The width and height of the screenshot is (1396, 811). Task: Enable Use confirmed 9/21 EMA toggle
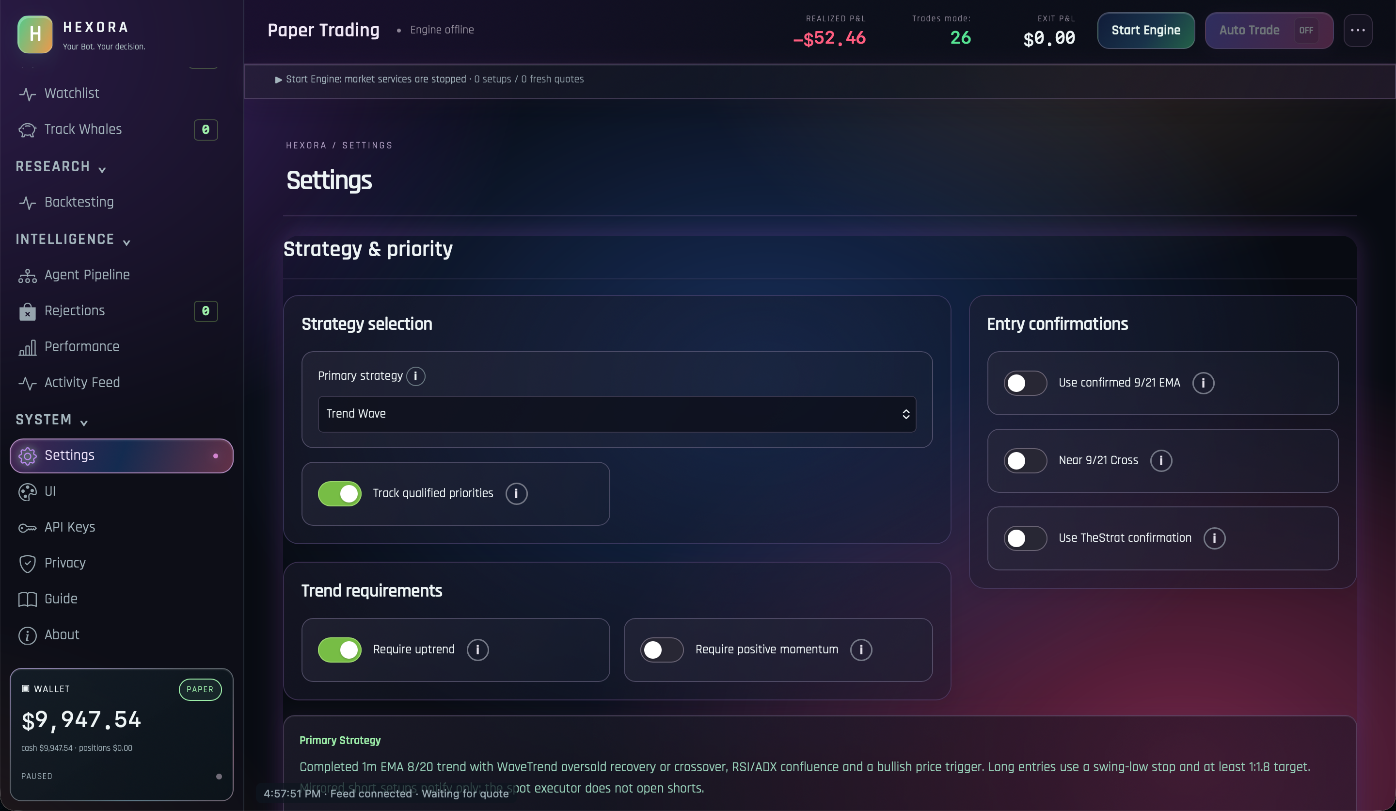pyautogui.click(x=1025, y=383)
